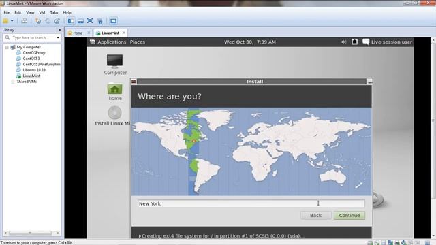Toggle the thumbnail bar icon

pyautogui.click(x=80, y=21)
